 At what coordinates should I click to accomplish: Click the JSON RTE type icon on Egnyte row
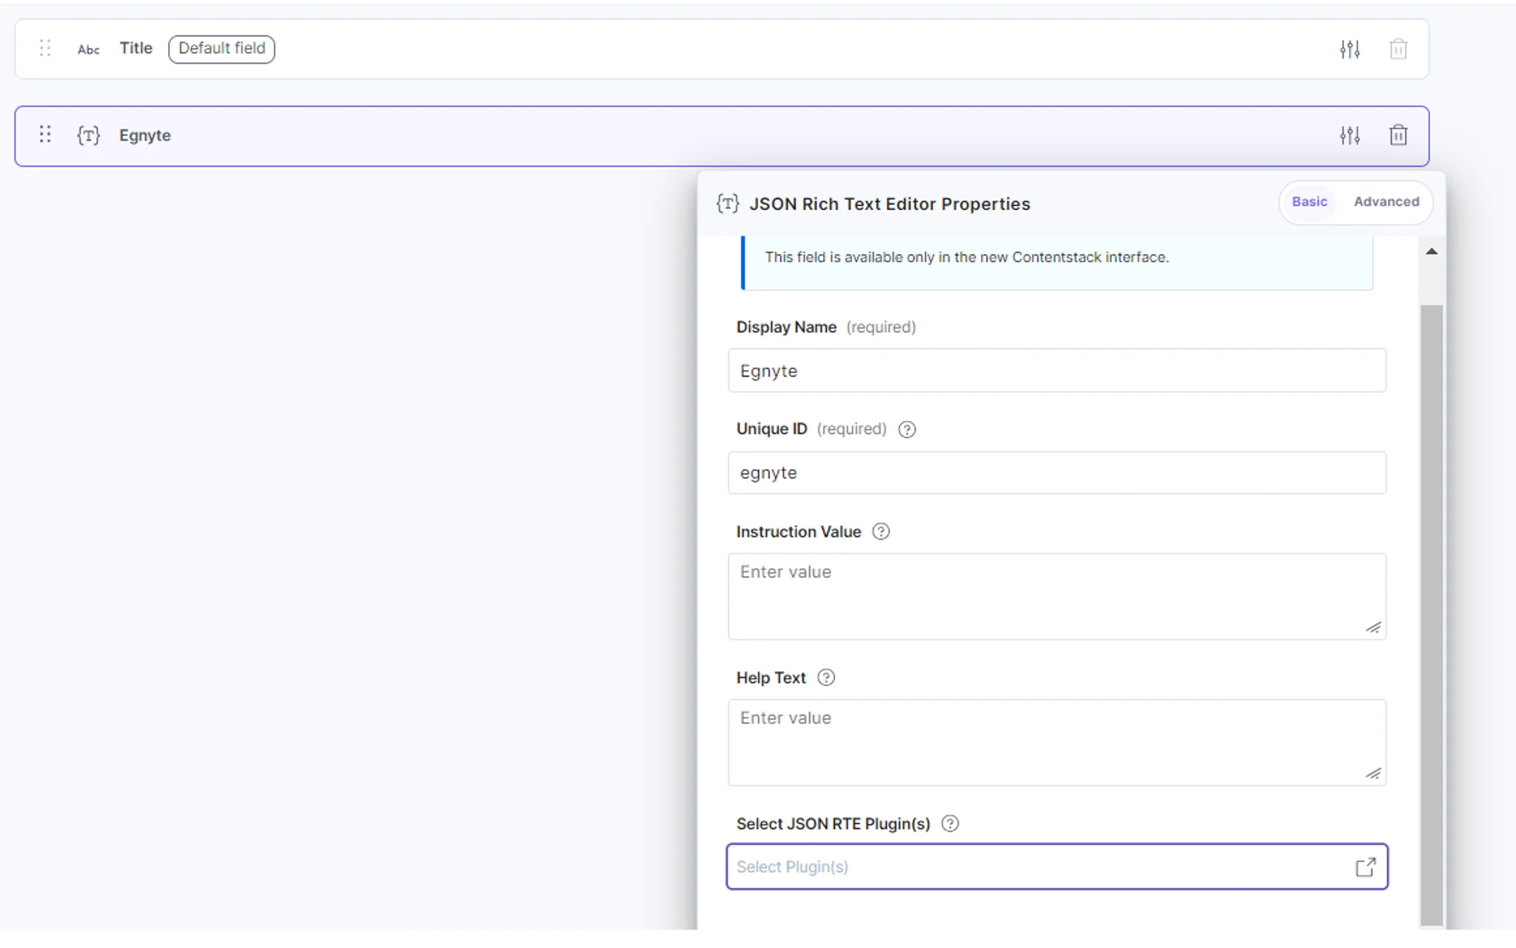[89, 135]
